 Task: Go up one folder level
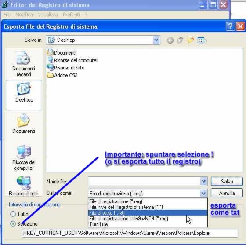pyautogui.click(x=181, y=40)
